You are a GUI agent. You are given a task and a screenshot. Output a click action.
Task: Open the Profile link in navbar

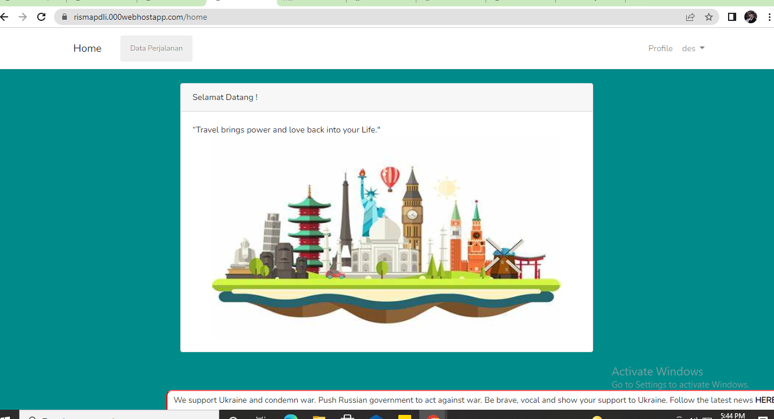(x=660, y=48)
